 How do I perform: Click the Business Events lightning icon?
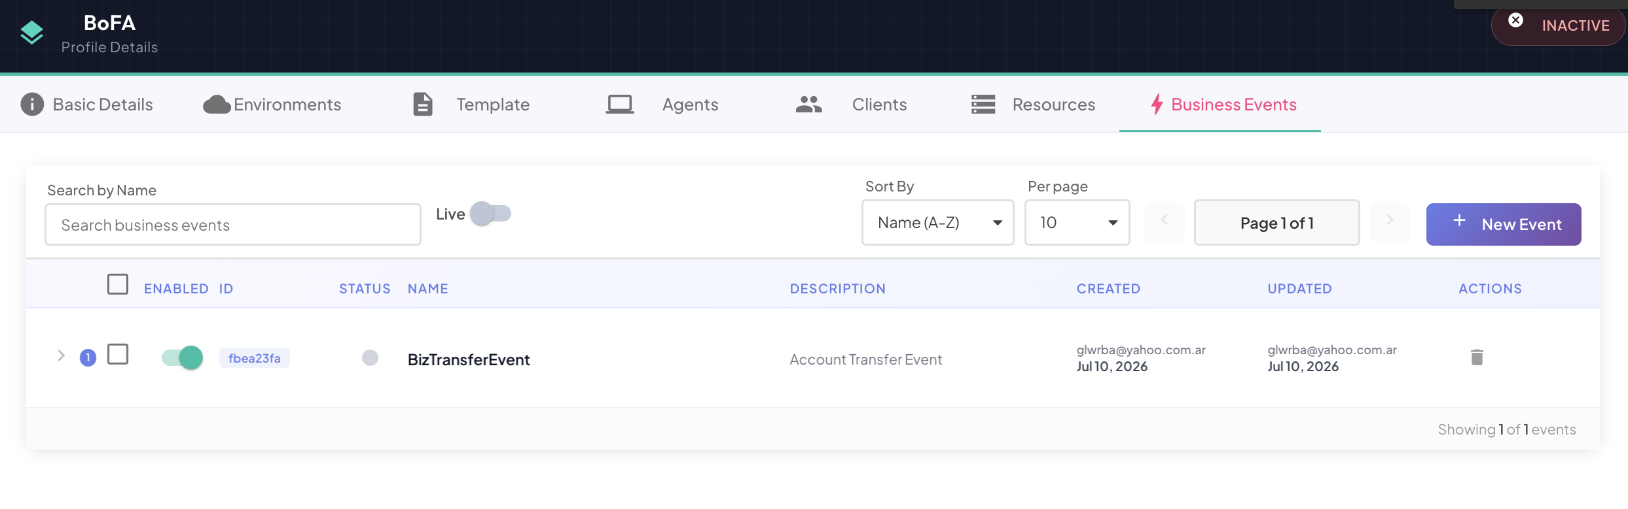click(1157, 104)
